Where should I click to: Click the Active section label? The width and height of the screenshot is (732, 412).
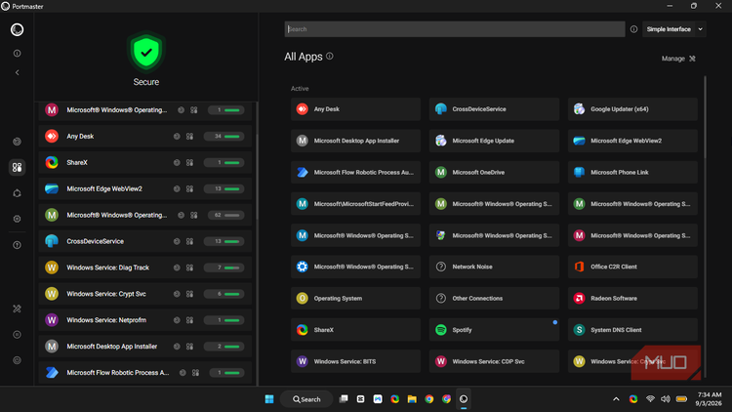300,88
